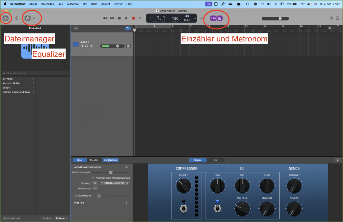Enable Automatische Pegelsteuerung checkbox

pos(93,178)
